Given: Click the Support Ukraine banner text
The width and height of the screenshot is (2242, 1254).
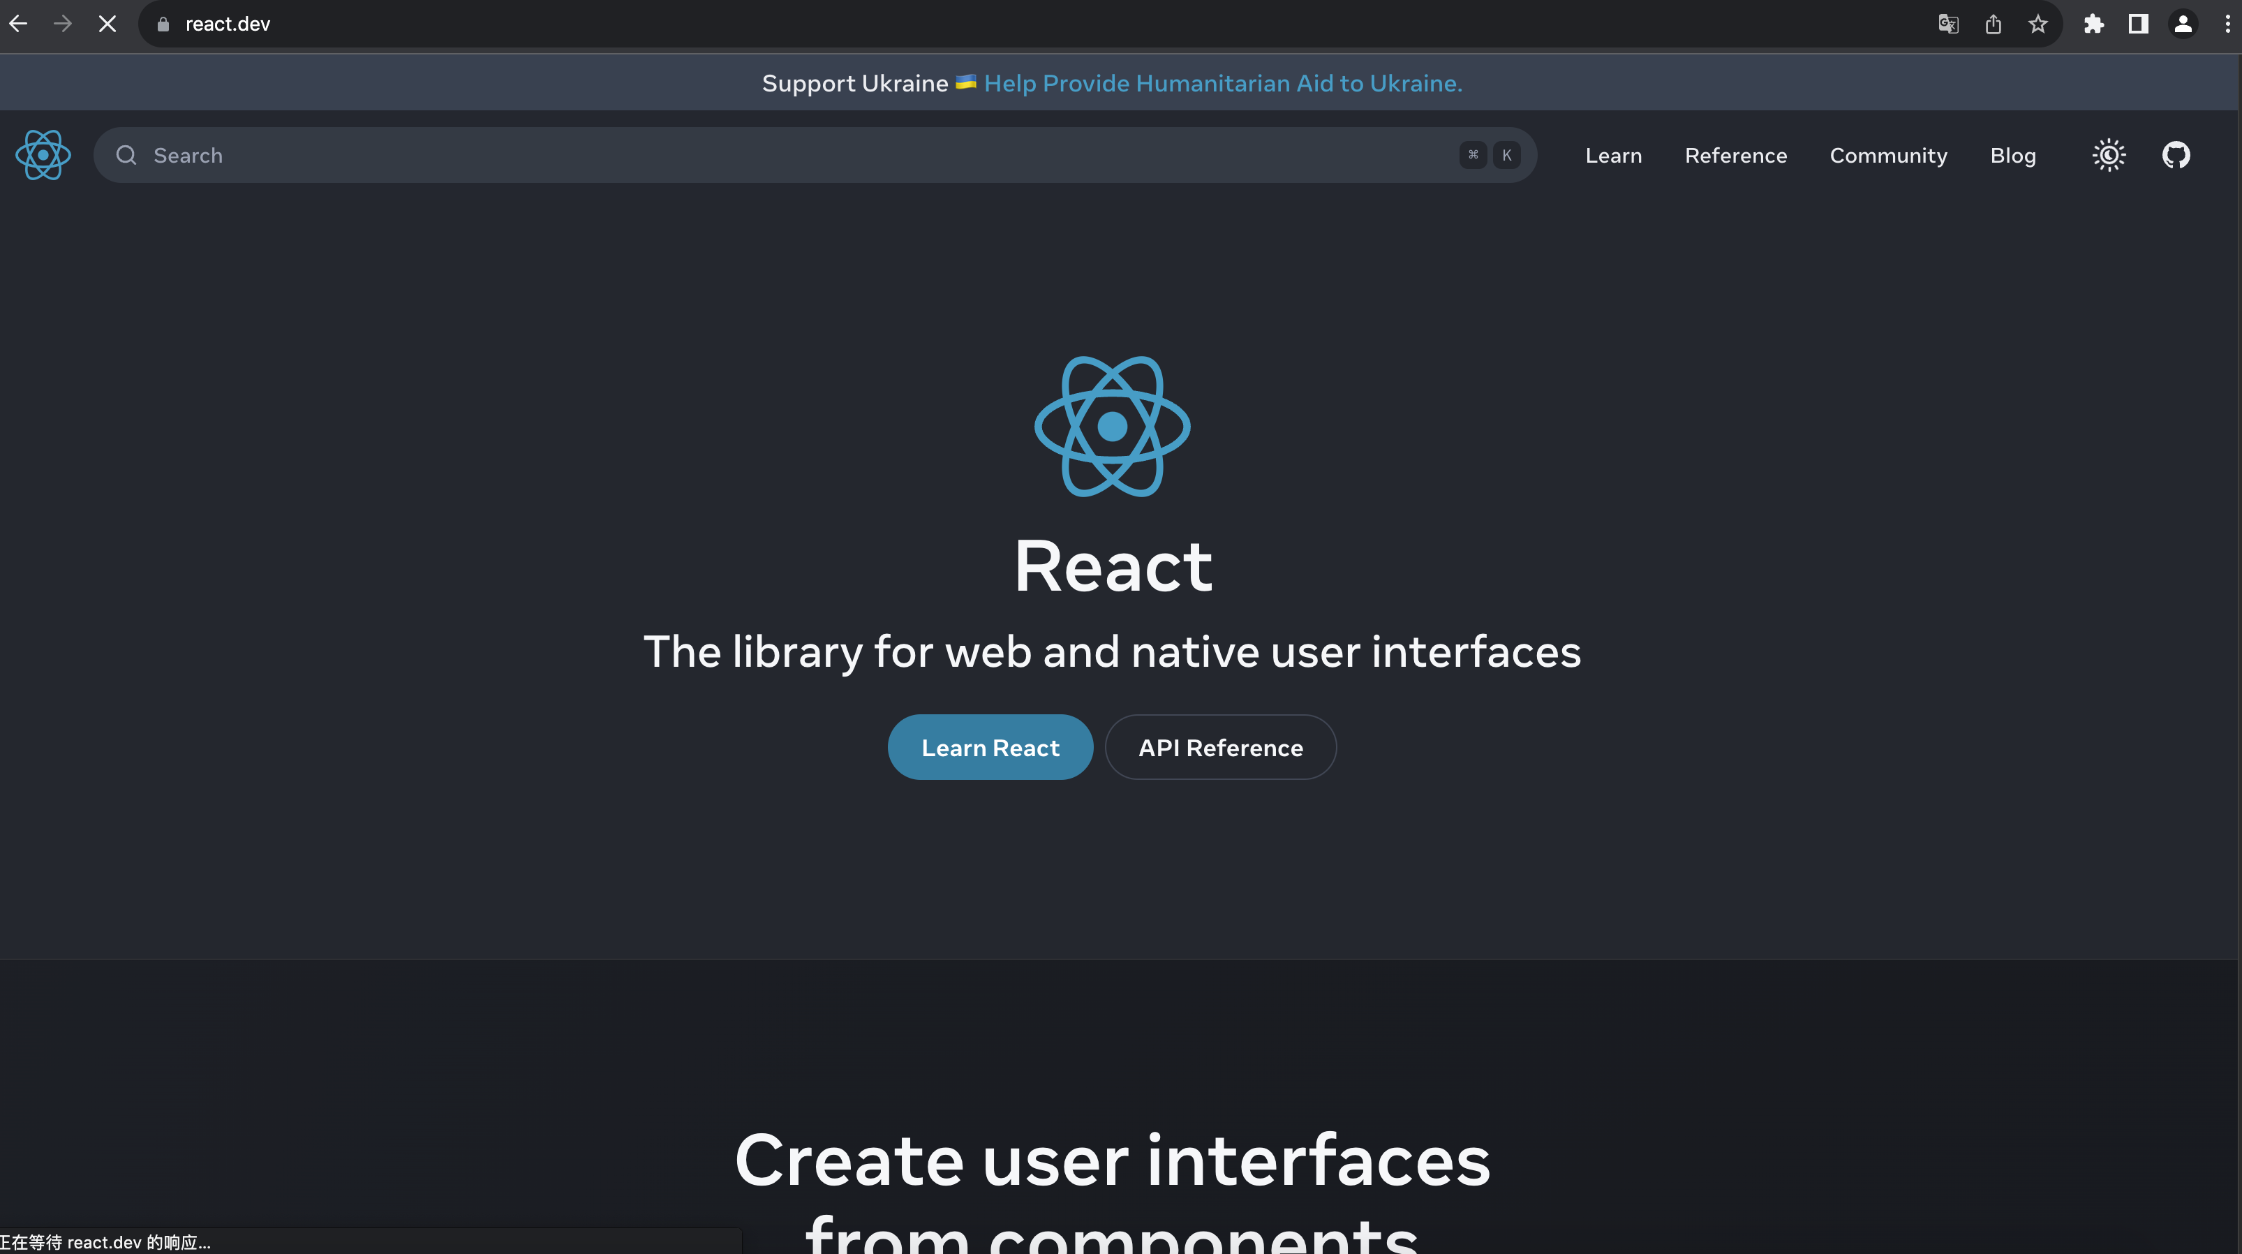Looking at the screenshot, I should [x=854, y=82].
